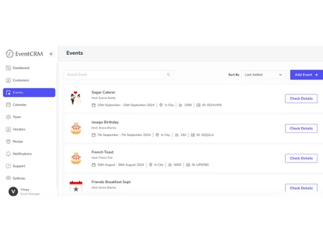Click the Vinay user avatar
The width and height of the screenshot is (323, 242).
(x=13, y=192)
